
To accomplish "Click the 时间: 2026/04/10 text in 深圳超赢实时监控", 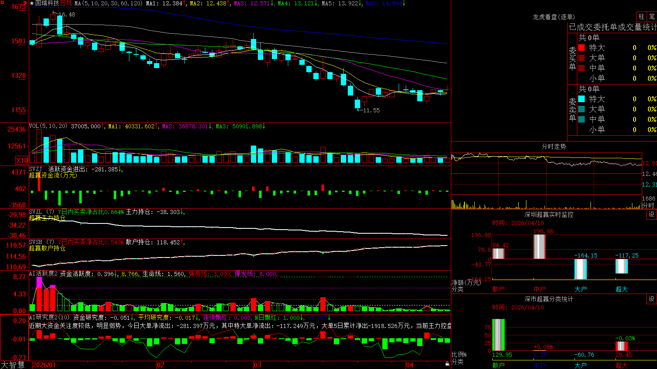I will [x=518, y=223].
